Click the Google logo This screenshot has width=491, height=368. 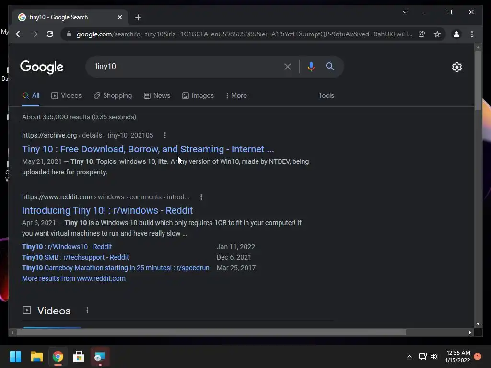[42, 67]
